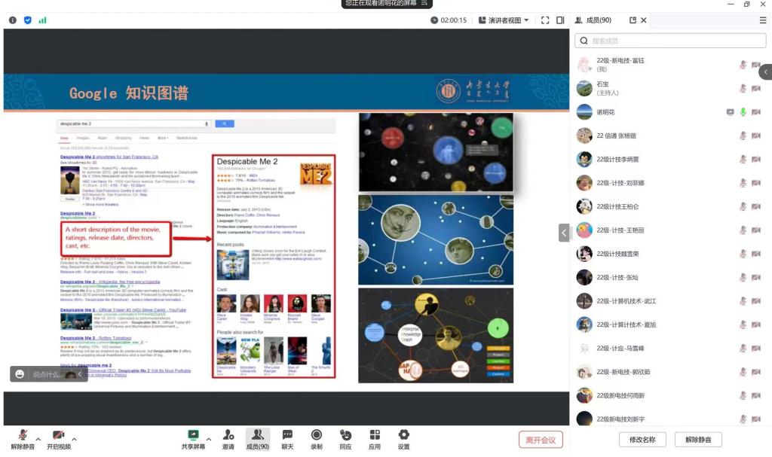Enter fullscreen mode via the top bar
The image size is (772, 457).
pyautogui.click(x=545, y=20)
